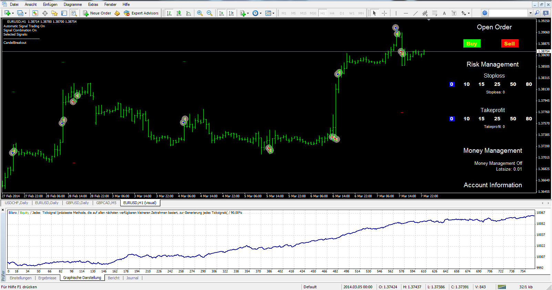This screenshot has height=290, width=552.
Task: Set Stoploss to 25
Action: point(497,84)
